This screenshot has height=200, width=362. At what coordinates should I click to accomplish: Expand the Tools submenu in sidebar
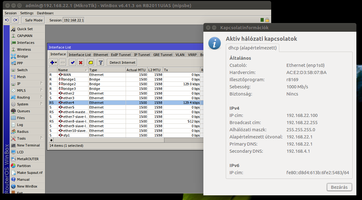41,138
